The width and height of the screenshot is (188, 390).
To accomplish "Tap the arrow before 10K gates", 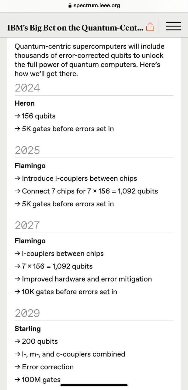I will (x=17, y=292).
